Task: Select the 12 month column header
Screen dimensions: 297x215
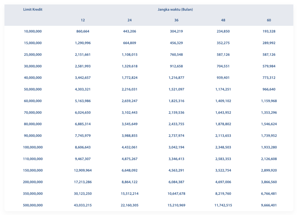Action: pos(83,20)
